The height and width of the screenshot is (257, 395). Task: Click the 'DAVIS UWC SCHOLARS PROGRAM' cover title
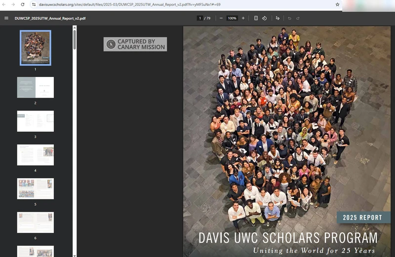pyautogui.click(x=288, y=238)
